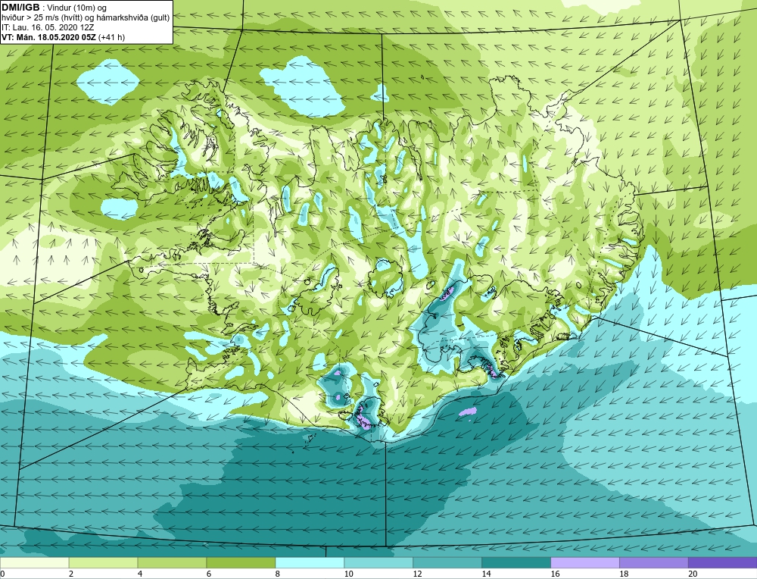Screen dimensions: 757x579
Task: Click the 18–20 m/s medium purple legend swatch
Action: point(654,562)
